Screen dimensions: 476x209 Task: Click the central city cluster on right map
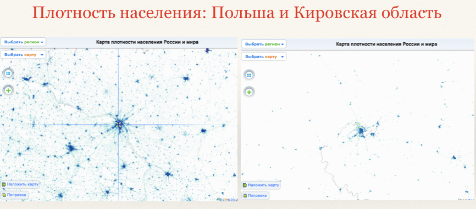(361, 132)
